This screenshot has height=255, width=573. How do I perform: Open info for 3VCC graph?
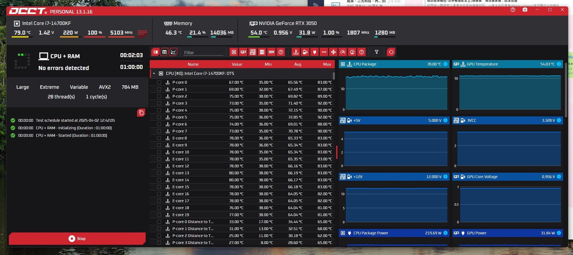click(x=559, y=120)
